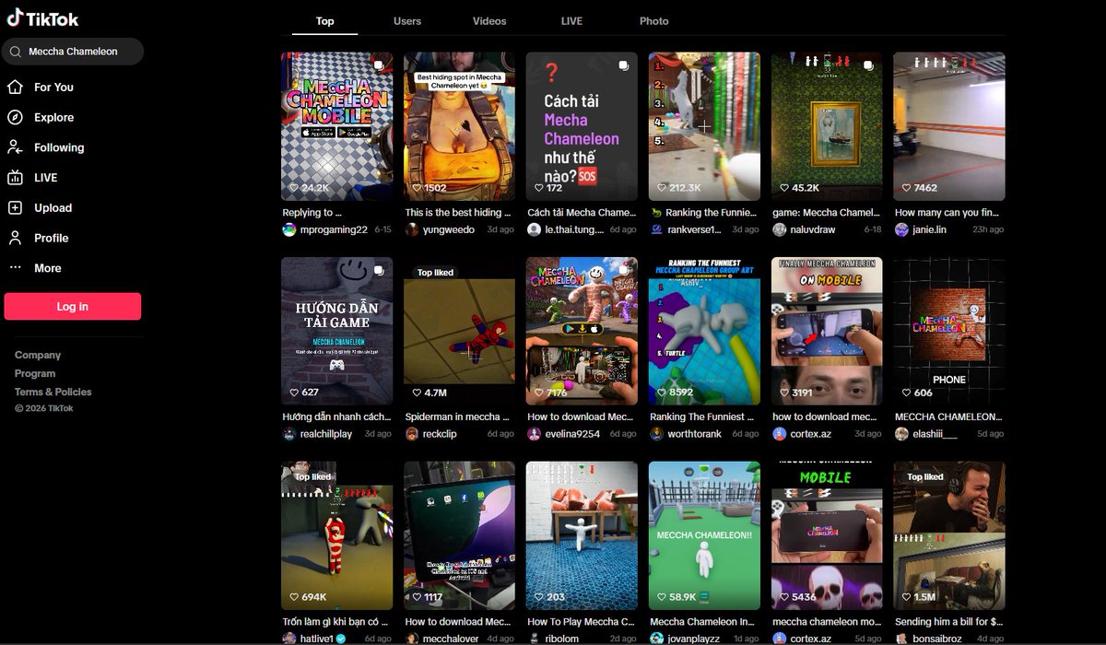Open the 'Hướng dẫn tải game' thumbnail
The height and width of the screenshot is (645, 1106).
337,331
